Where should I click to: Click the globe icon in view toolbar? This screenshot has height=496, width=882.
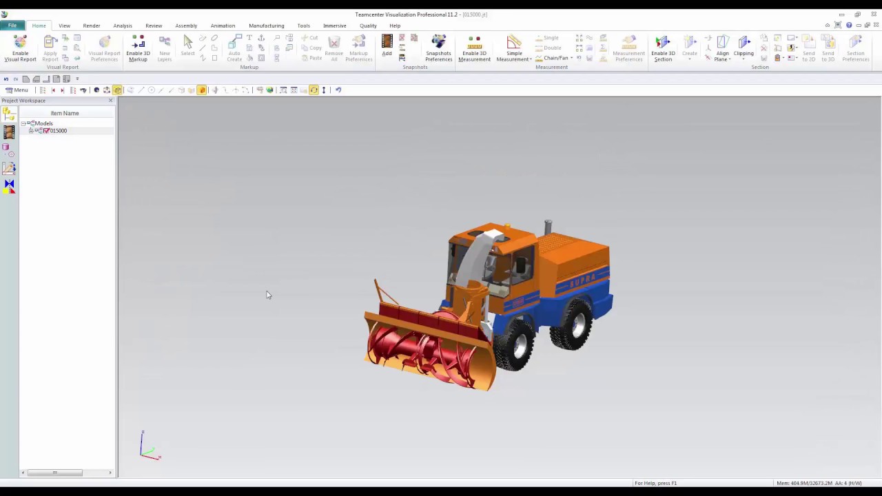(x=270, y=90)
